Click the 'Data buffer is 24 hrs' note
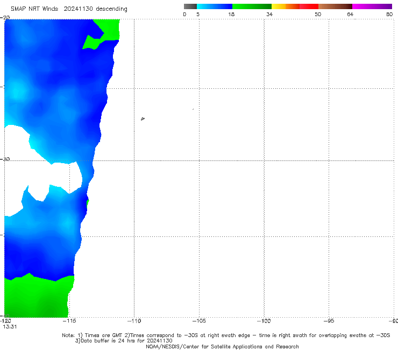 click(x=124, y=341)
